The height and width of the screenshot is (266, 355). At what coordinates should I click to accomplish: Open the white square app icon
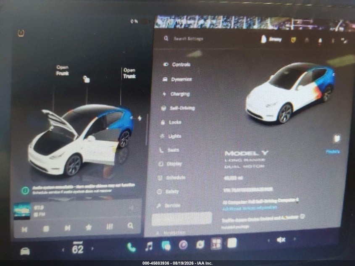pos(232,243)
